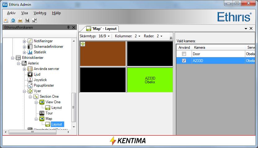Viewport: 258px width, 148px height.
Task: Select the Section One icon
Action: (36, 97)
